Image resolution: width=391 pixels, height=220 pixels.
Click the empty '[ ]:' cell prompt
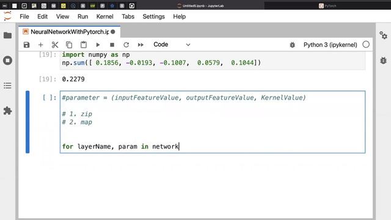[49, 98]
